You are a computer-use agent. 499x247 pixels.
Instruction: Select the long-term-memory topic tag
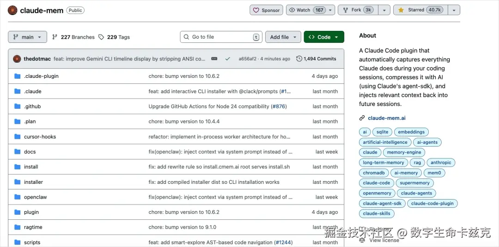pyautogui.click(x=383, y=163)
